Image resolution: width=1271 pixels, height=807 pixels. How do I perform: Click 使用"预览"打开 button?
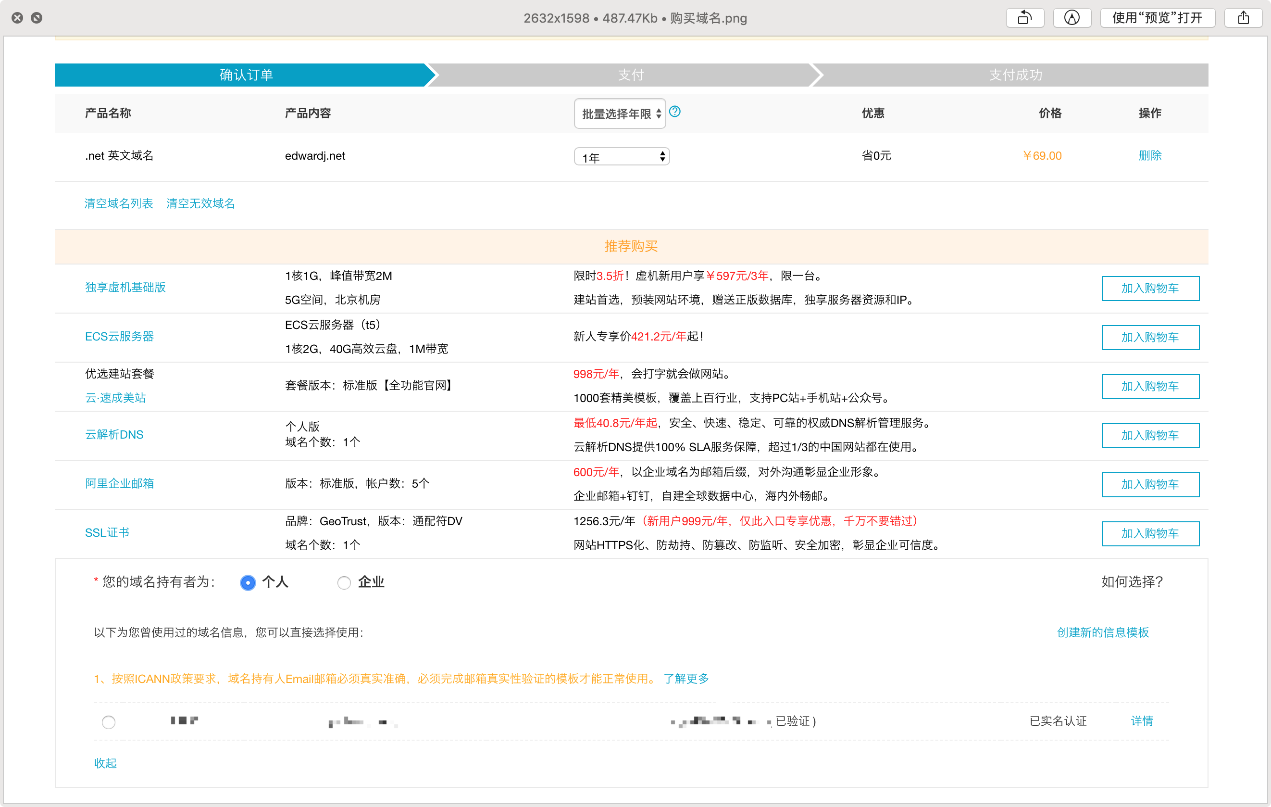pyautogui.click(x=1157, y=18)
